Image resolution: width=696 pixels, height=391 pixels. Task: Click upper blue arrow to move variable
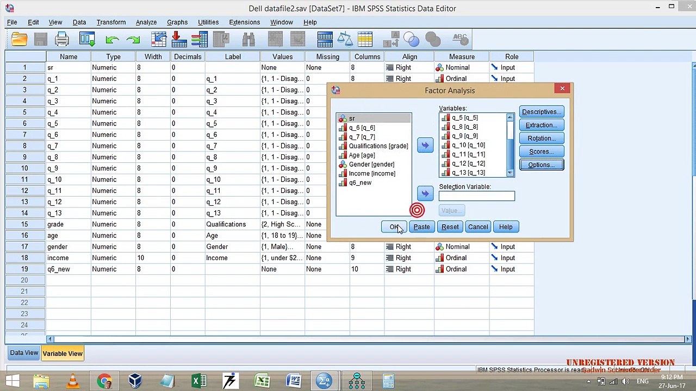coord(425,145)
